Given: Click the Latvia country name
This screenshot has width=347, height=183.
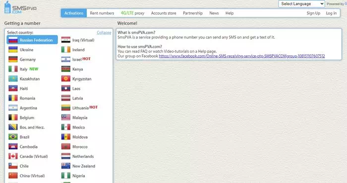Looking at the screenshot, I should tap(78, 98).
